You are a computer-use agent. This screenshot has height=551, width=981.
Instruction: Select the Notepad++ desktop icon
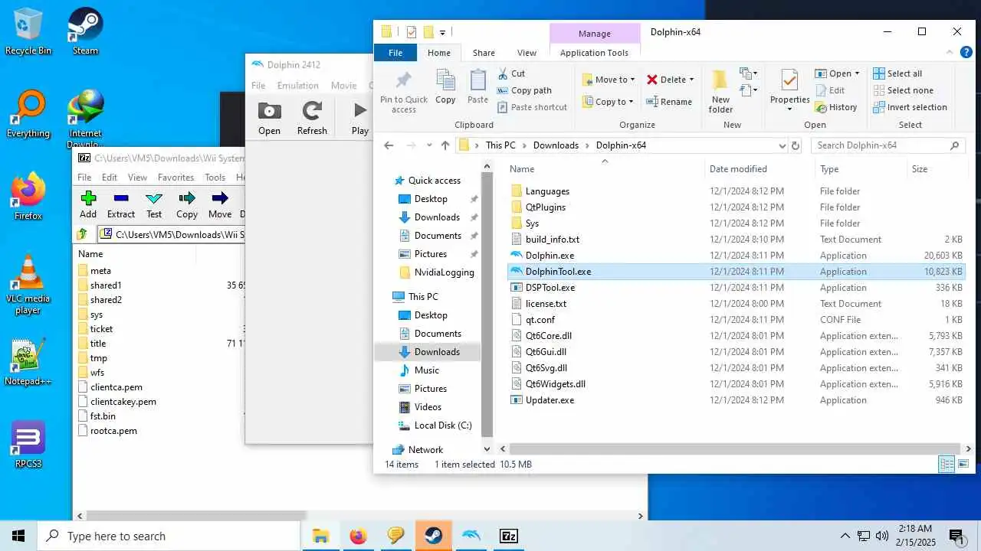coord(28,363)
